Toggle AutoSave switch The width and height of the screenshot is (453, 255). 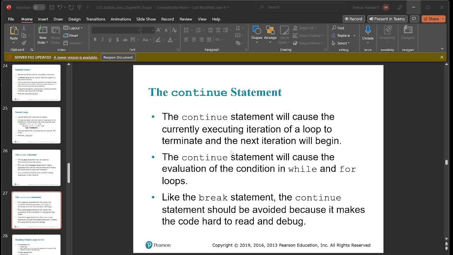coord(39,7)
